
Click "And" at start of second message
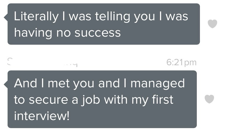tap(26, 83)
